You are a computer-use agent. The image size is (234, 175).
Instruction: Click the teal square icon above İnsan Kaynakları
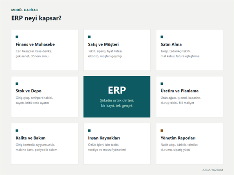click(x=89, y=131)
